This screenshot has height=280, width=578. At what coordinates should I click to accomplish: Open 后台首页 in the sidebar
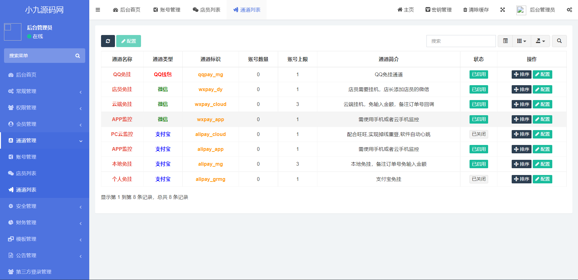[x=45, y=75]
